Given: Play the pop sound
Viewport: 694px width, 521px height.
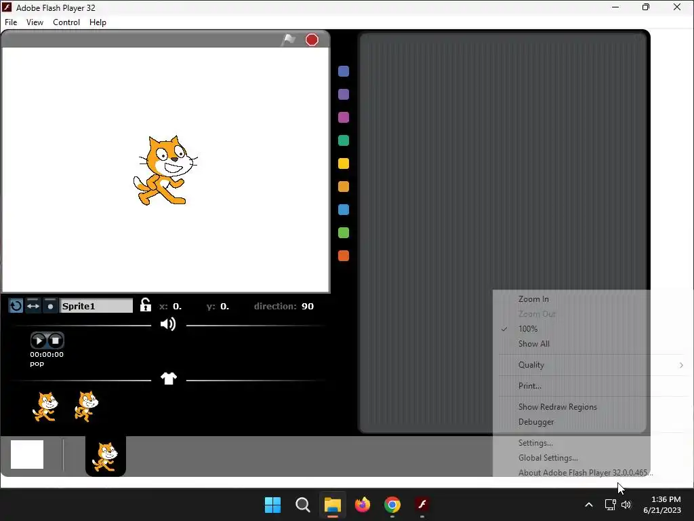Looking at the screenshot, I should [x=39, y=341].
